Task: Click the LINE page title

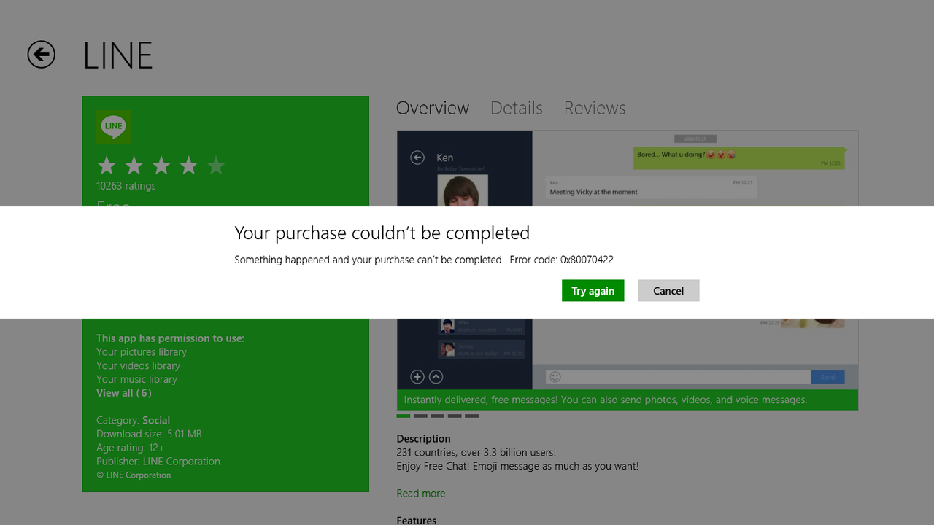Action: point(117,55)
